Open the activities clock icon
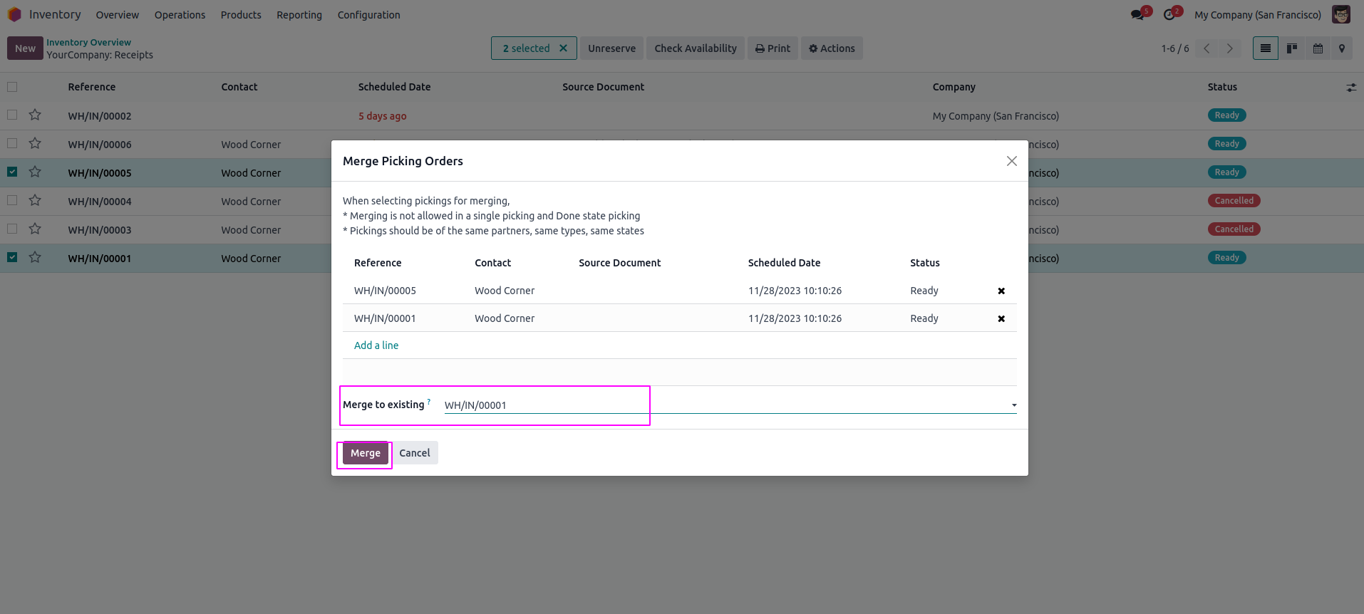The width and height of the screenshot is (1364, 614). coord(1169,15)
